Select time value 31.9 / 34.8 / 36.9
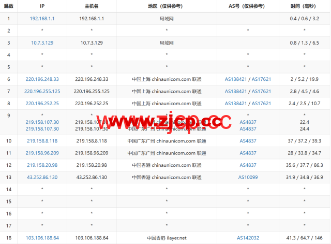The height and width of the screenshot is (244, 331). pos(305,177)
